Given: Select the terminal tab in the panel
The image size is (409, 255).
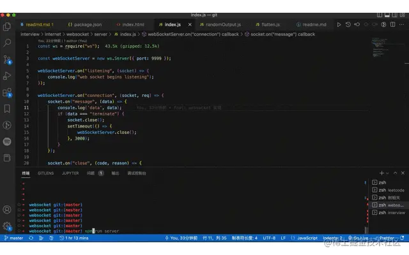Looking at the screenshot, I should [x=26, y=173].
